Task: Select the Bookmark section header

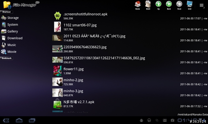Action: tap(6, 58)
